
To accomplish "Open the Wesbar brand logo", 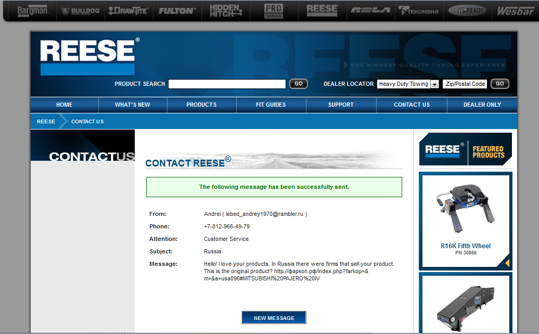I will coord(515,11).
